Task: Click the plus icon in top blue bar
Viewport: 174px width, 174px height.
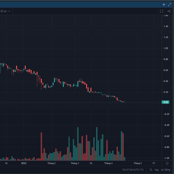Action: tap(164, 5)
